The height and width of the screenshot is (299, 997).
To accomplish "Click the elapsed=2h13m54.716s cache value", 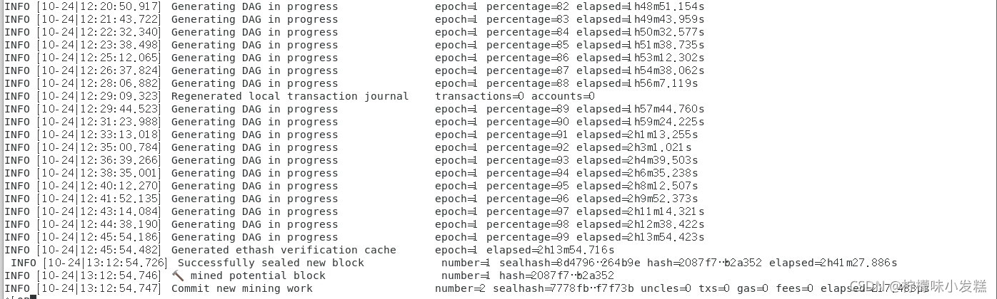I will (x=551, y=250).
